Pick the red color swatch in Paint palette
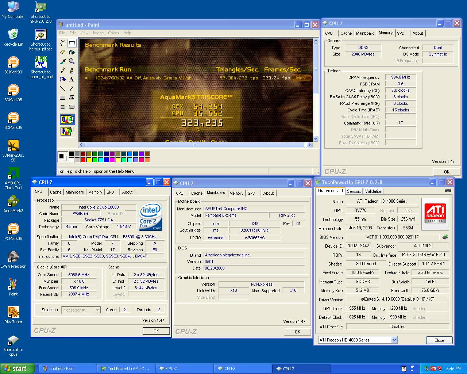The width and height of the screenshot is (467, 374). tap(83, 160)
